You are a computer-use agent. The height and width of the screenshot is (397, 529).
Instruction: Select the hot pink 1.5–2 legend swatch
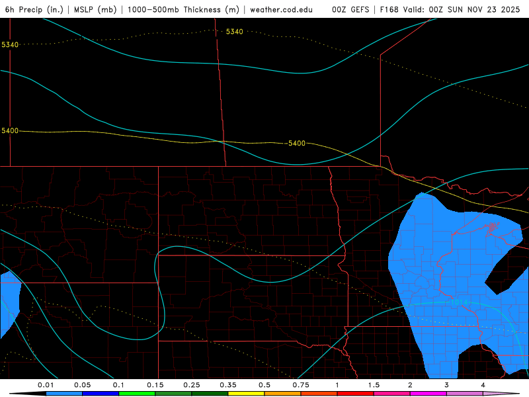click(x=392, y=394)
